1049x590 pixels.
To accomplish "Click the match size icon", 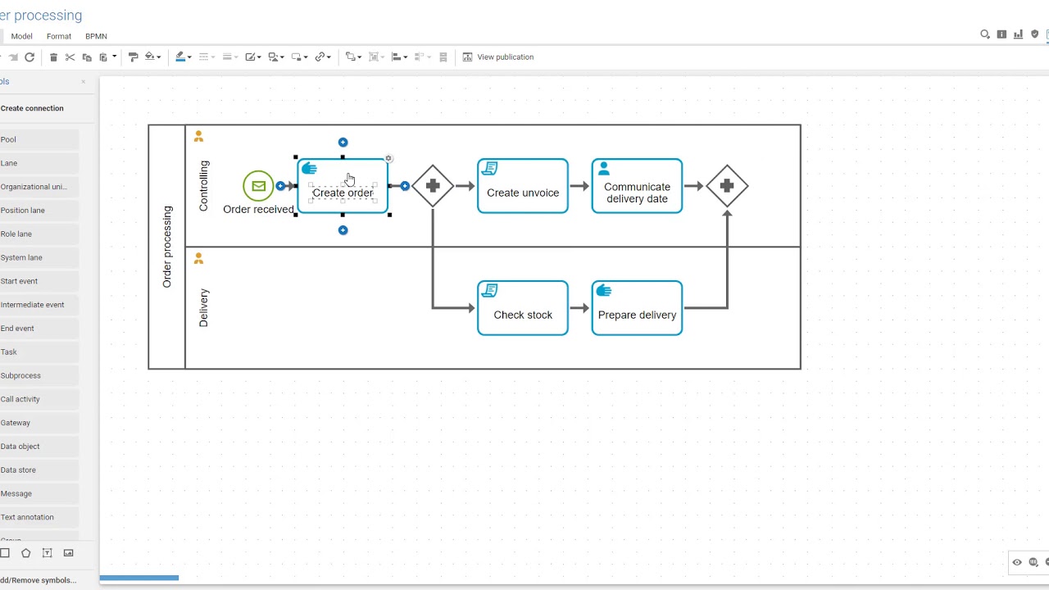I will [443, 57].
